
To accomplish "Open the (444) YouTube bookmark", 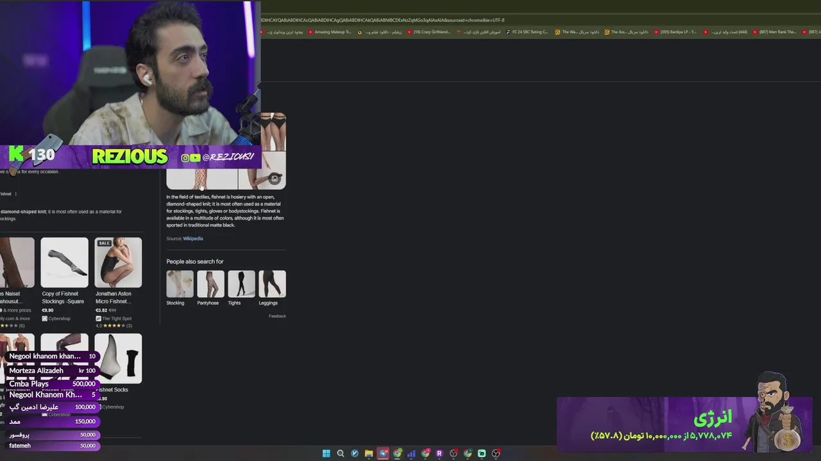I will (x=725, y=32).
